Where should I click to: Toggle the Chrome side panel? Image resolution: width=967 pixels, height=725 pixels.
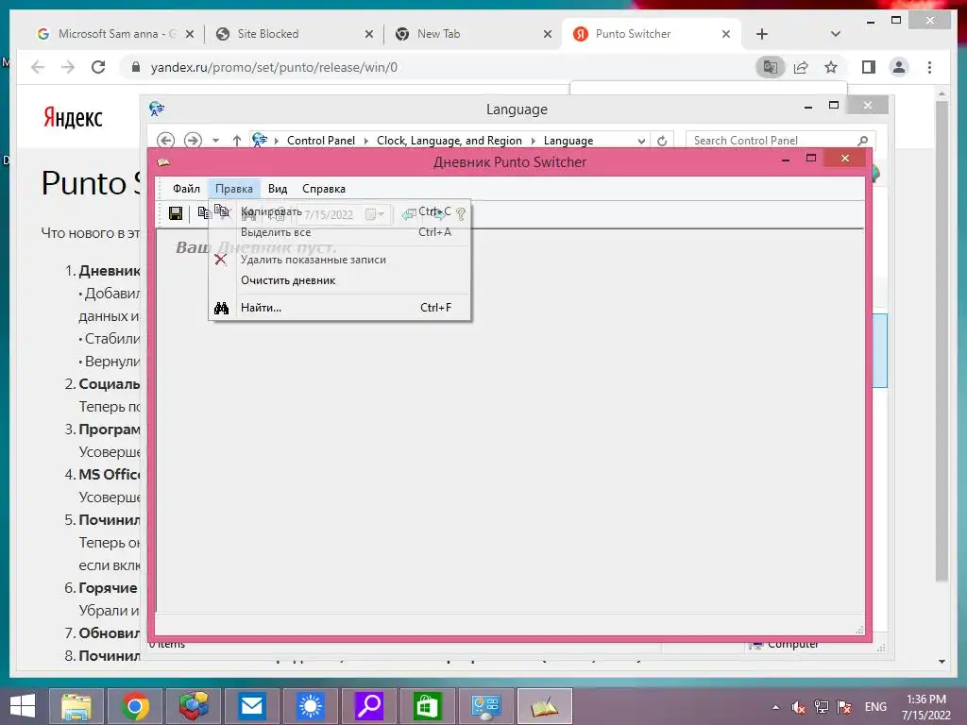click(869, 67)
